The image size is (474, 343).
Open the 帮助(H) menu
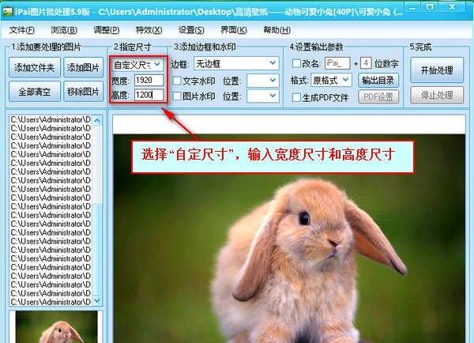click(x=276, y=30)
